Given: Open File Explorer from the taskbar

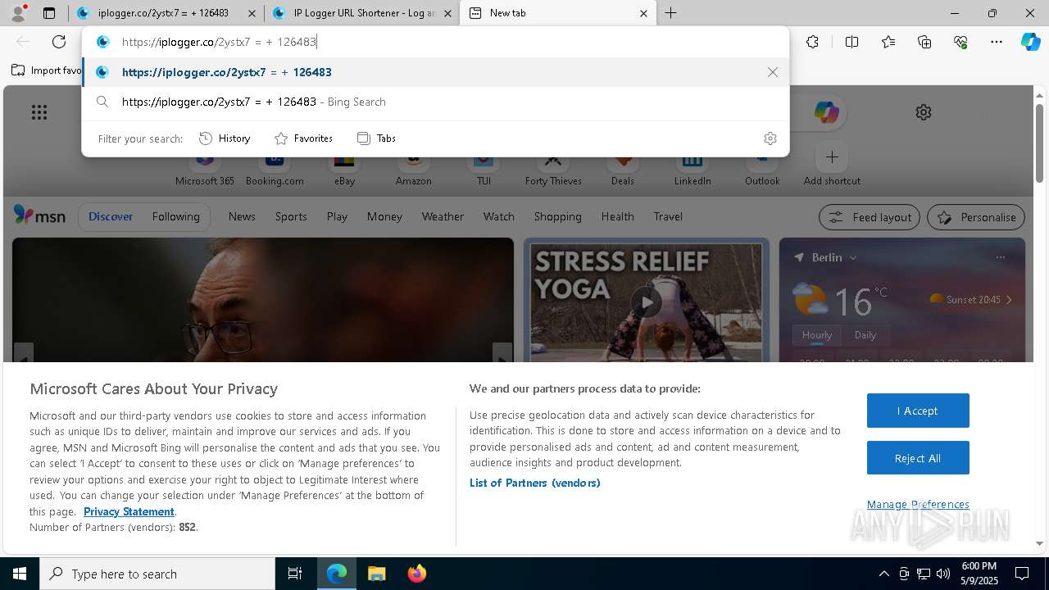Looking at the screenshot, I should [376, 574].
